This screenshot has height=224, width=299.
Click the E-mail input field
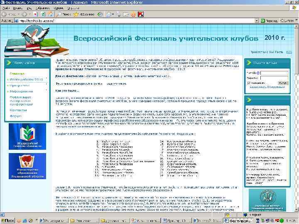coord(274,73)
